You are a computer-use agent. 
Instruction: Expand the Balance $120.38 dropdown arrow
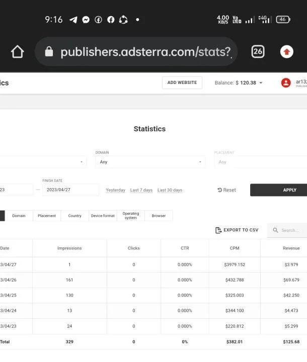tap(261, 82)
